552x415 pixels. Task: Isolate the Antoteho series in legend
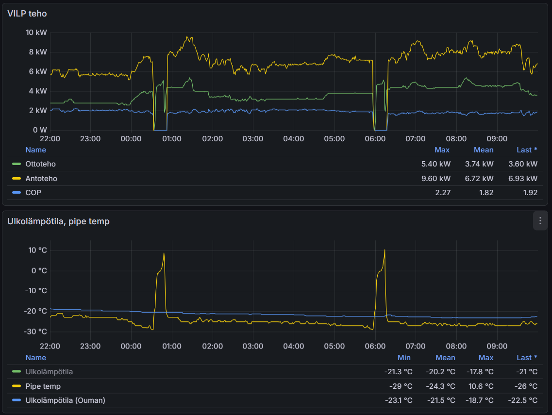click(x=41, y=179)
